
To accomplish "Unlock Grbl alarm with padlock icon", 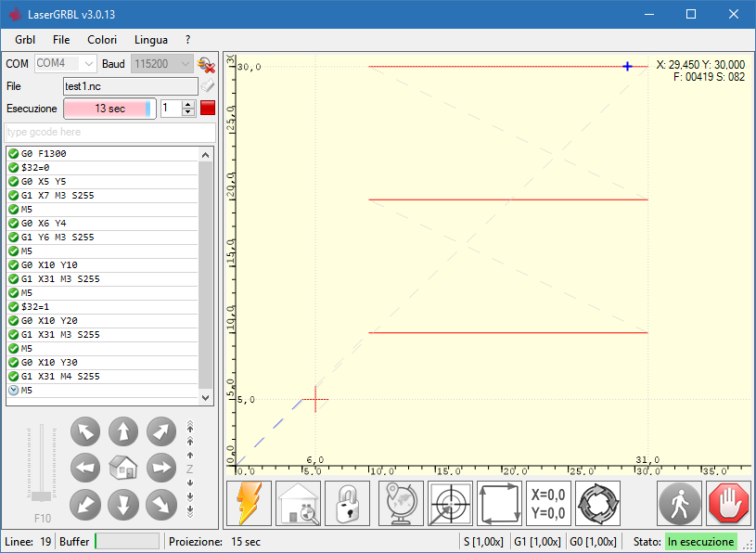I will coord(347,503).
